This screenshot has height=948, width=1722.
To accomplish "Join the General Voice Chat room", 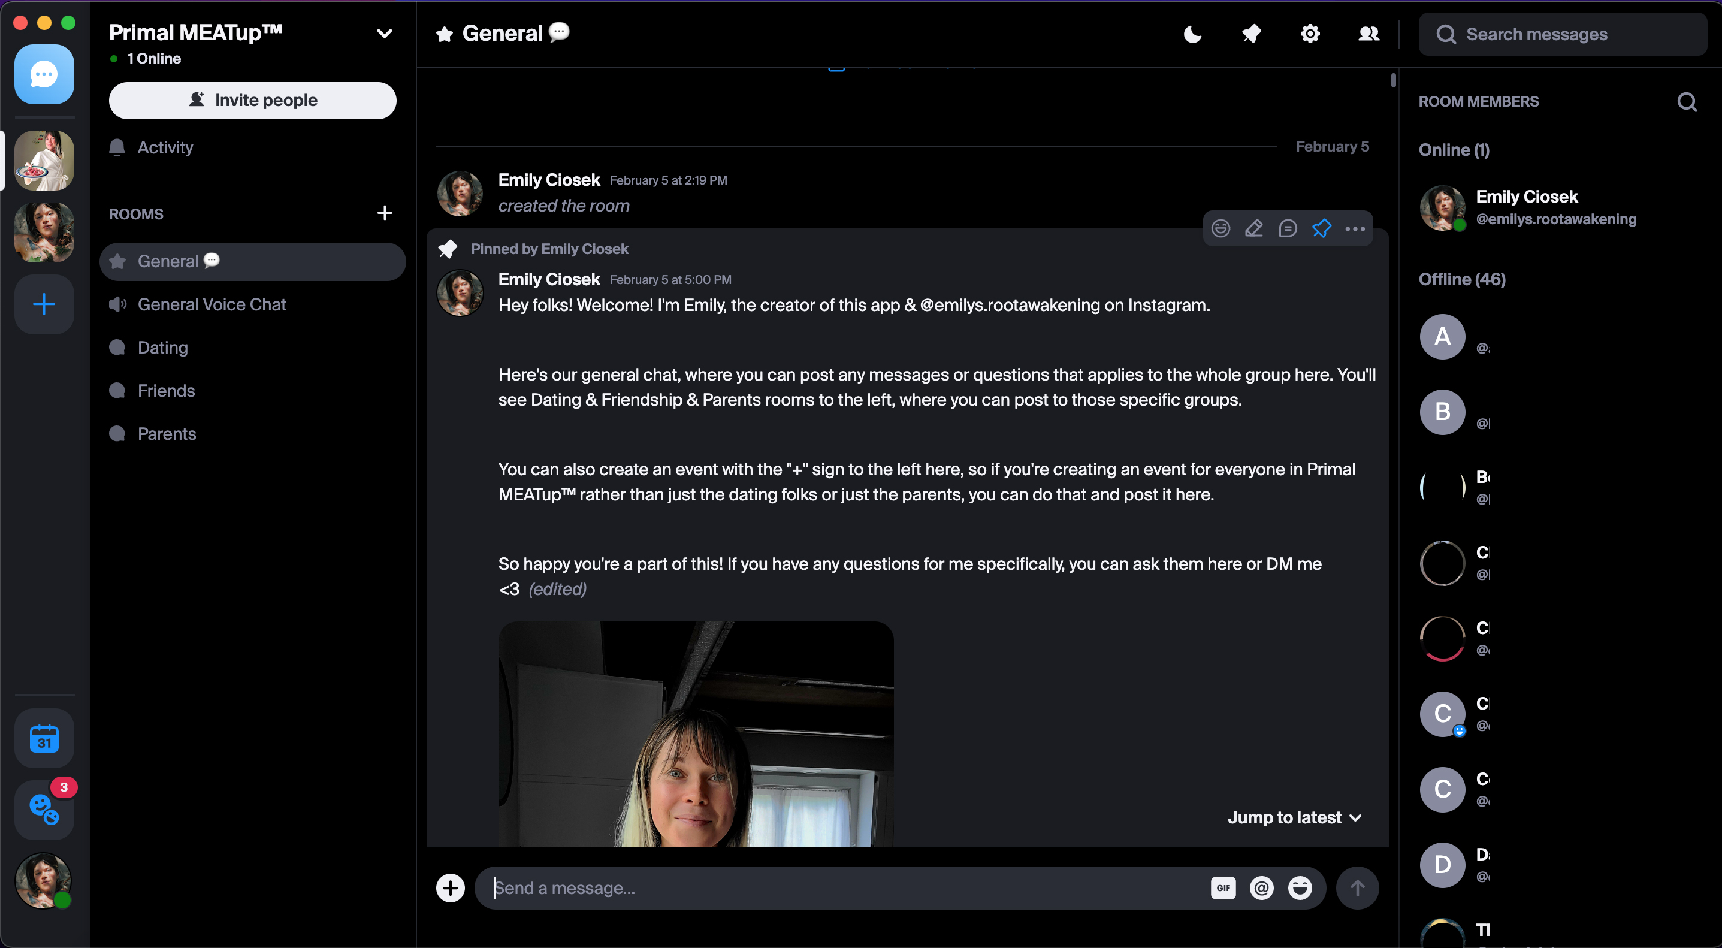I will pos(253,304).
